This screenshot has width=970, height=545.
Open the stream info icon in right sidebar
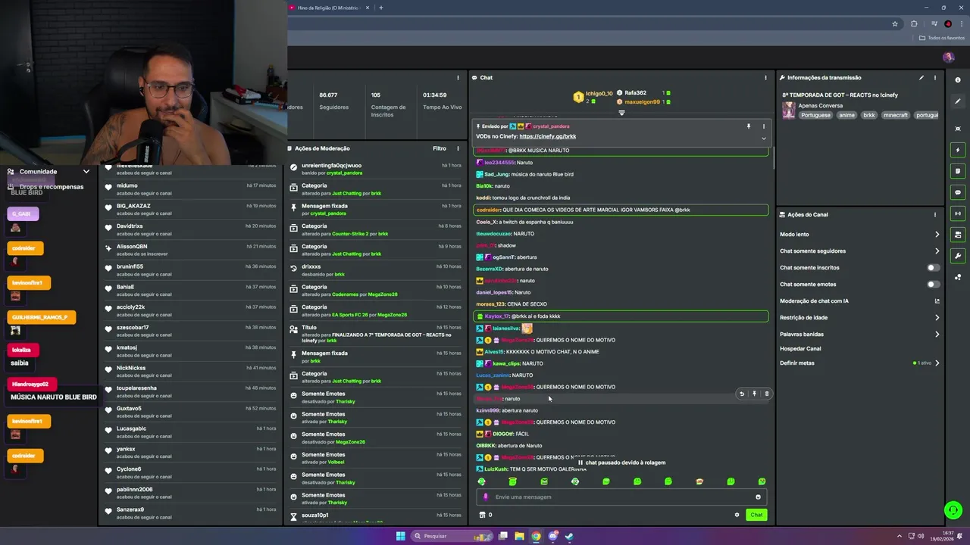tap(958, 80)
